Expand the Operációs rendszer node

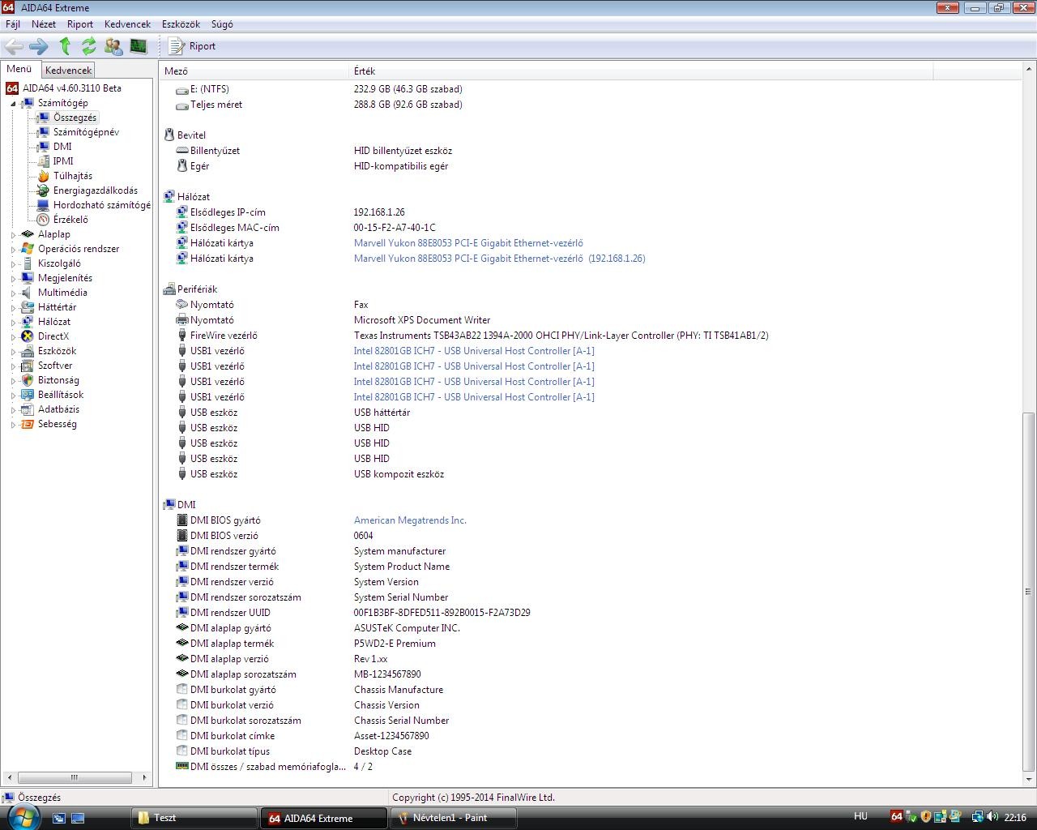point(13,249)
